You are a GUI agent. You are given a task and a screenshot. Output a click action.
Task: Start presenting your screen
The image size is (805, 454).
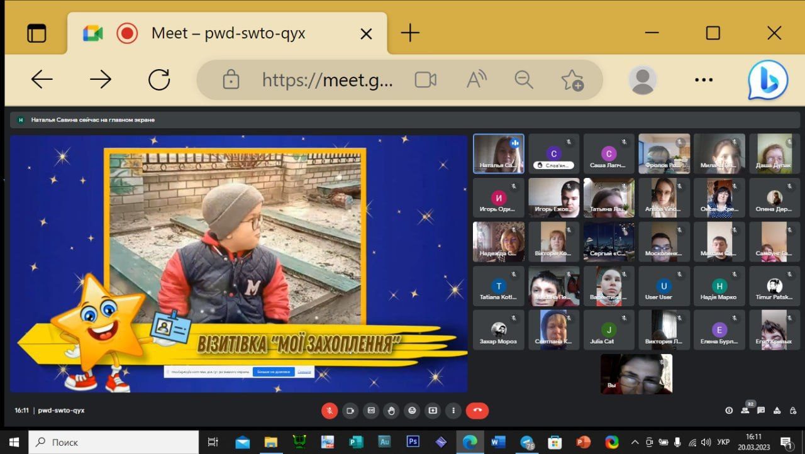pos(433,411)
